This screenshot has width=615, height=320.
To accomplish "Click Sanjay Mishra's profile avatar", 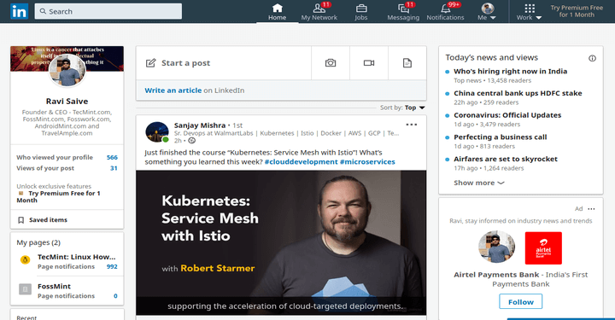I will tap(157, 132).
